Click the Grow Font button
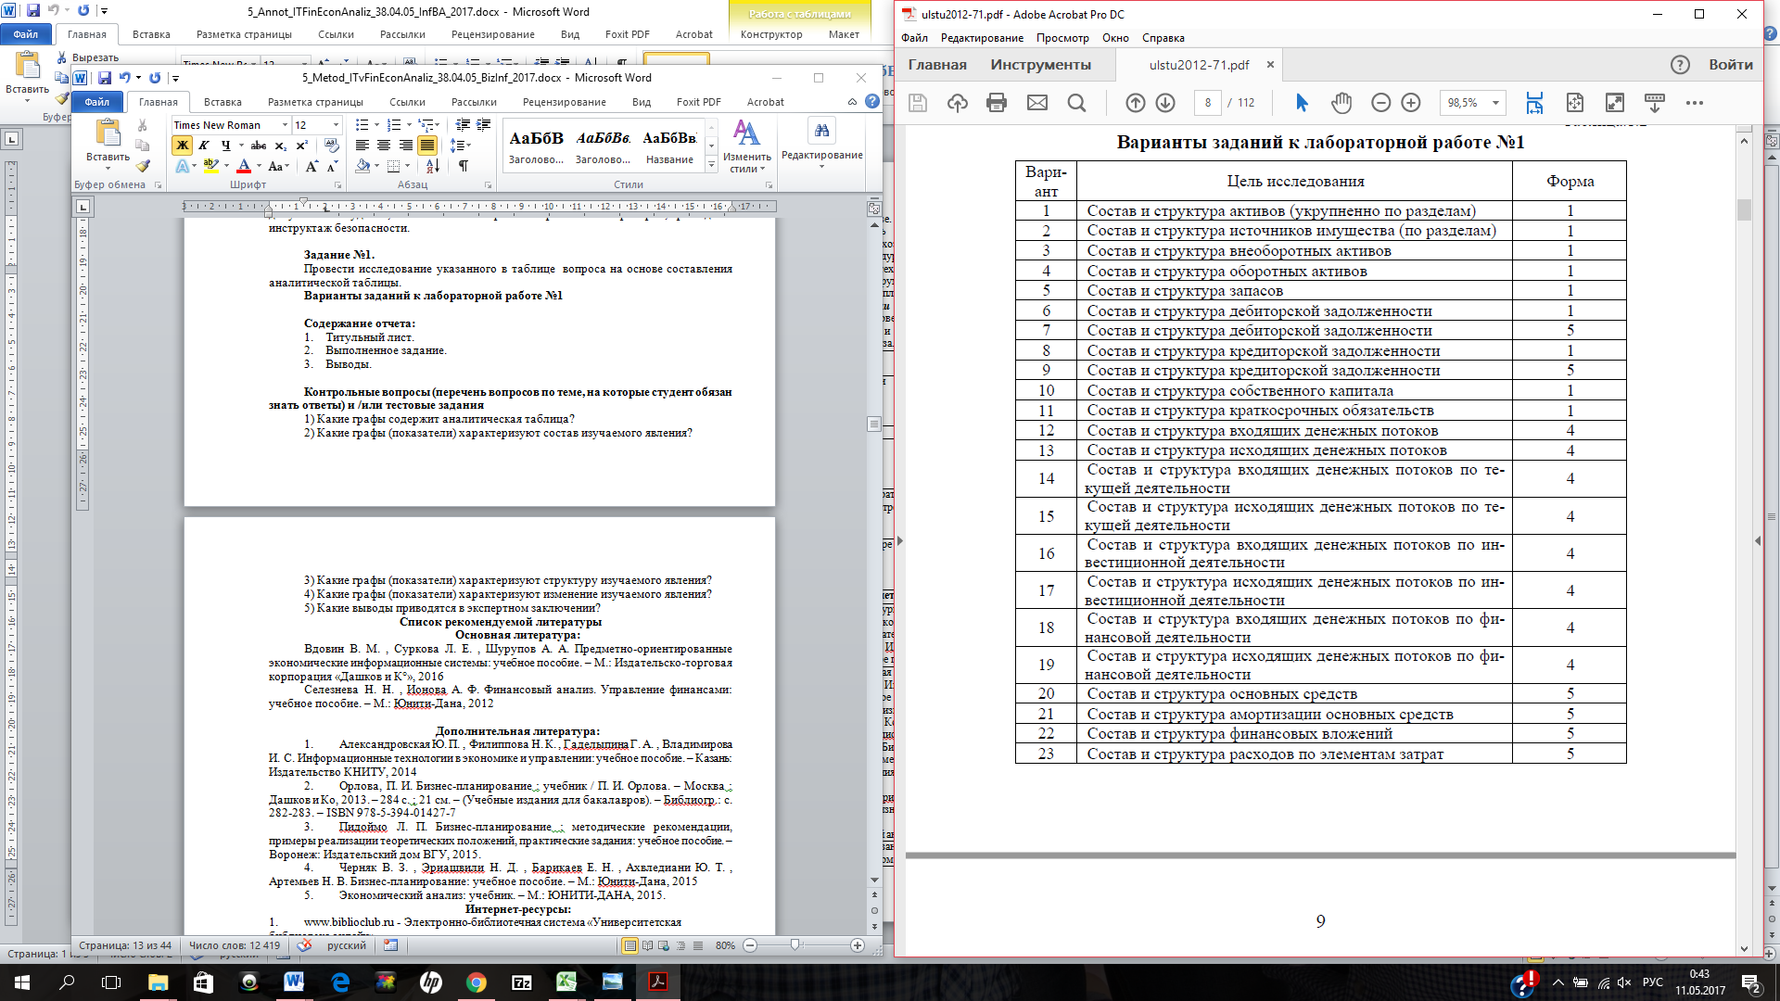This screenshot has height=1001, width=1780. click(x=311, y=166)
